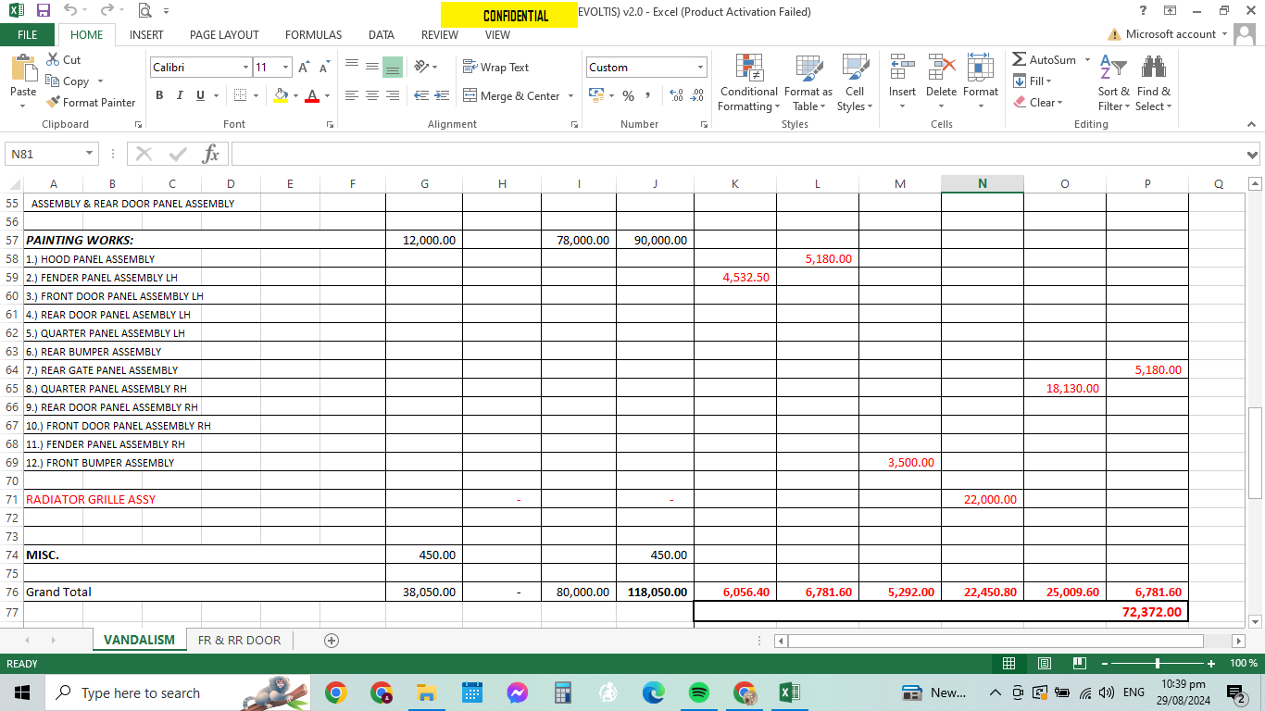Screen dimensions: 1265x711
Task: Open Format as Table gallery
Action: coord(808,81)
